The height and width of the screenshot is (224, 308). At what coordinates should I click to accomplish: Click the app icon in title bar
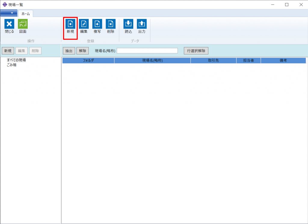tap(5, 5)
